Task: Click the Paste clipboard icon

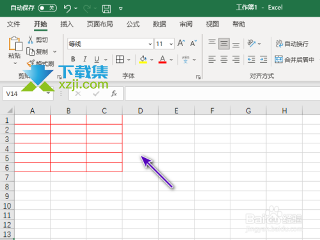Action: (x=15, y=44)
